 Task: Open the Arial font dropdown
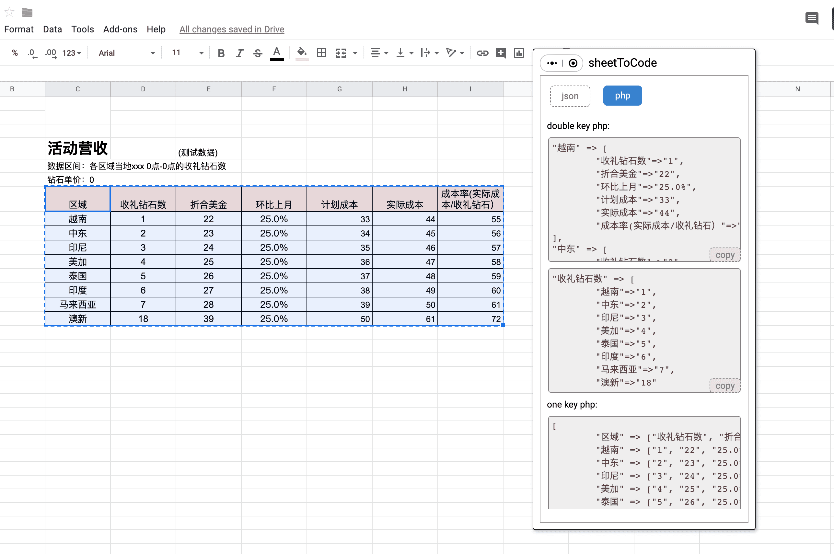click(126, 53)
